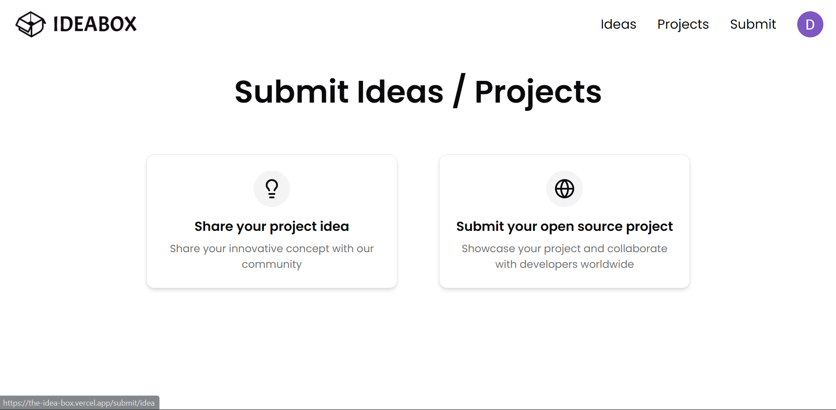Image resolution: width=836 pixels, height=410 pixels.
Task: Open the purple D user avatar
Action: 810,24
